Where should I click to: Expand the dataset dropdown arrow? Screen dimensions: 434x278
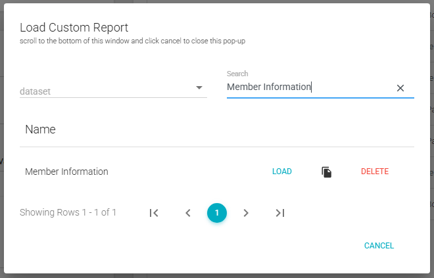199,88
